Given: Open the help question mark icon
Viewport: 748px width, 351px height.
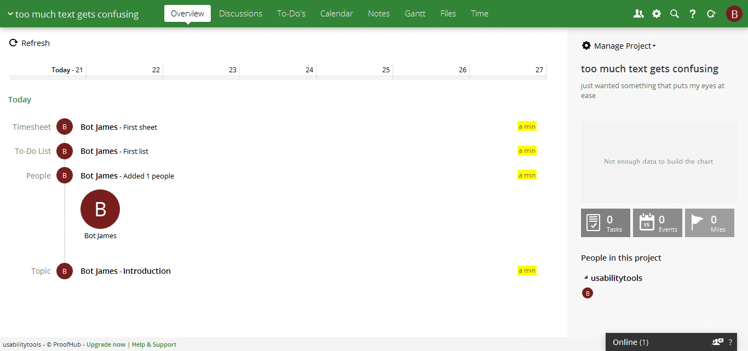Looking at the screenshot, I should point(693,14).
